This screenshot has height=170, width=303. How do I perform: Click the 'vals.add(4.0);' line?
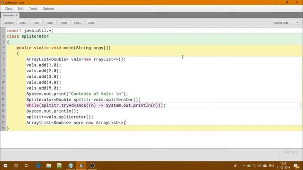click(44, 82)
